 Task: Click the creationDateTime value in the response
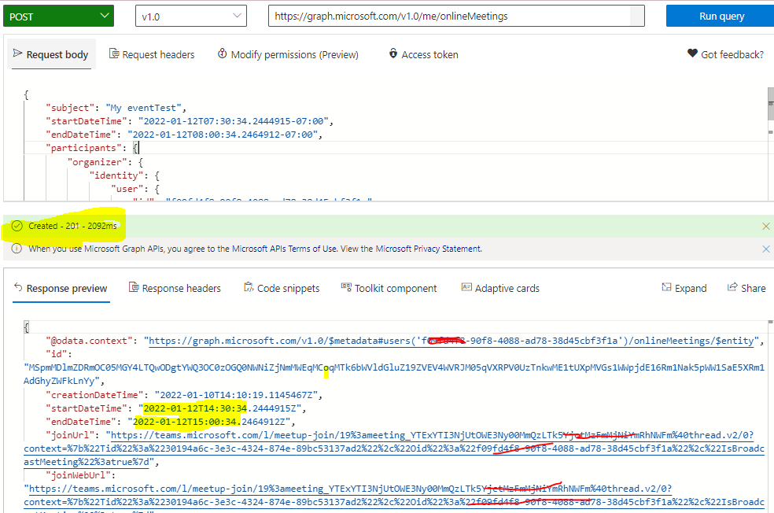[237, 395]
